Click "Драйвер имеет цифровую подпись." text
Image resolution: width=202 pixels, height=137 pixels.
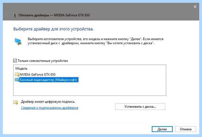tap(48, 102)
